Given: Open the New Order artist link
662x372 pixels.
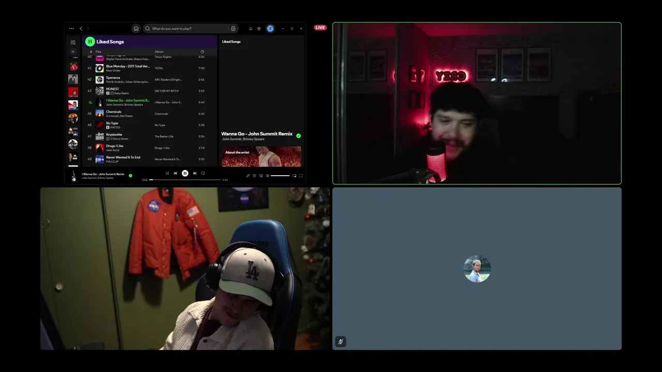Looking at the screenshot, I should coord(113,70).
